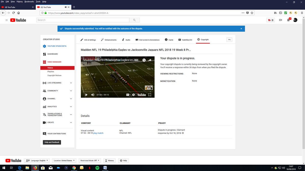Expand Analytics section

point(71,107)
